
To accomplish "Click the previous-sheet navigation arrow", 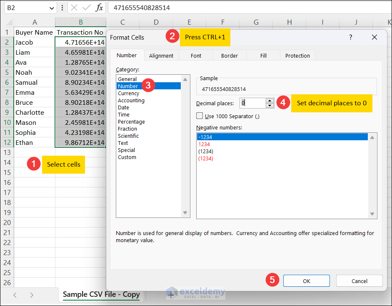I will point(14,294).
